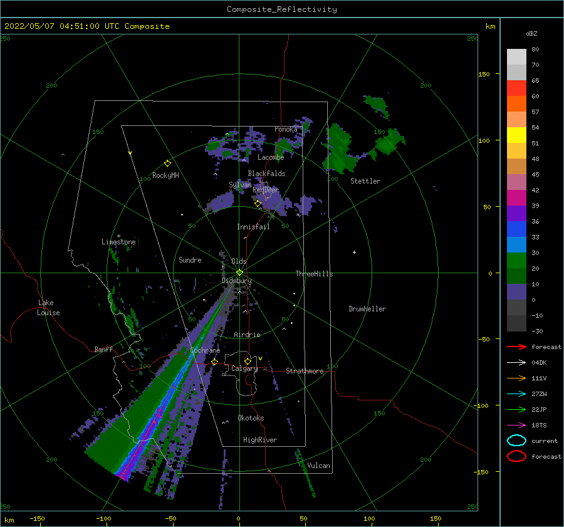Click the yellow diamond marker near RedDeer

[258, 204]
